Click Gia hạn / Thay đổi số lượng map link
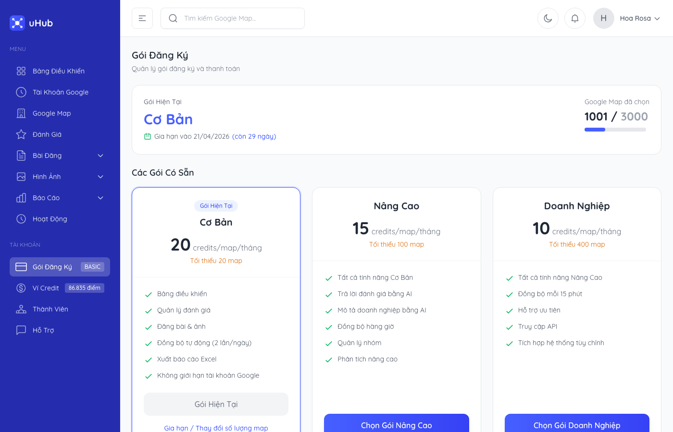The height and width of the screenshot is (432, 673). (216, 428)
